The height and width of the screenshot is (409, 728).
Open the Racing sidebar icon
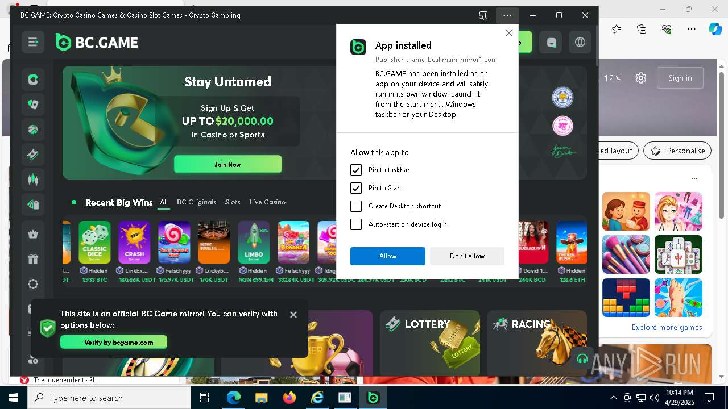coord(33,204)
